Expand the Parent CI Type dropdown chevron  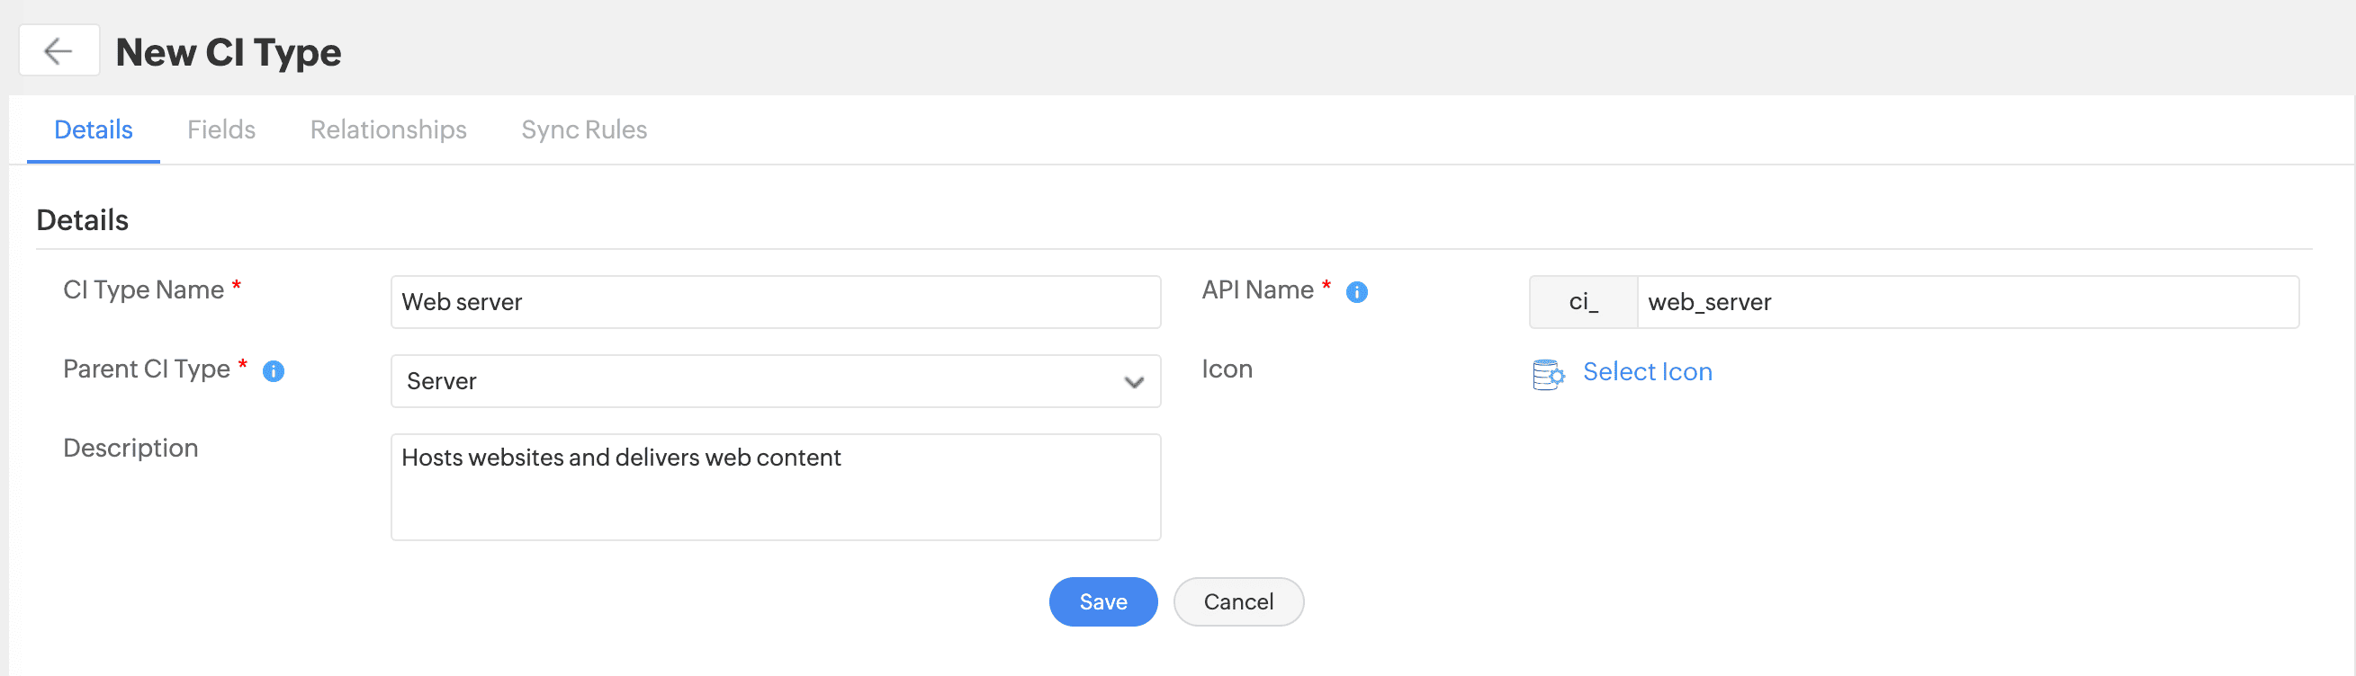1133,382
